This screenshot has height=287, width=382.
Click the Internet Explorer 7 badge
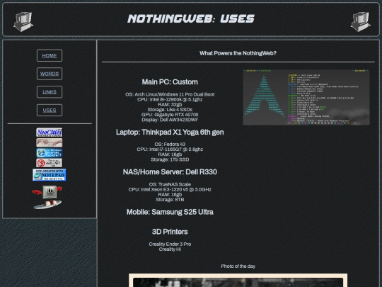coord(50,153)
